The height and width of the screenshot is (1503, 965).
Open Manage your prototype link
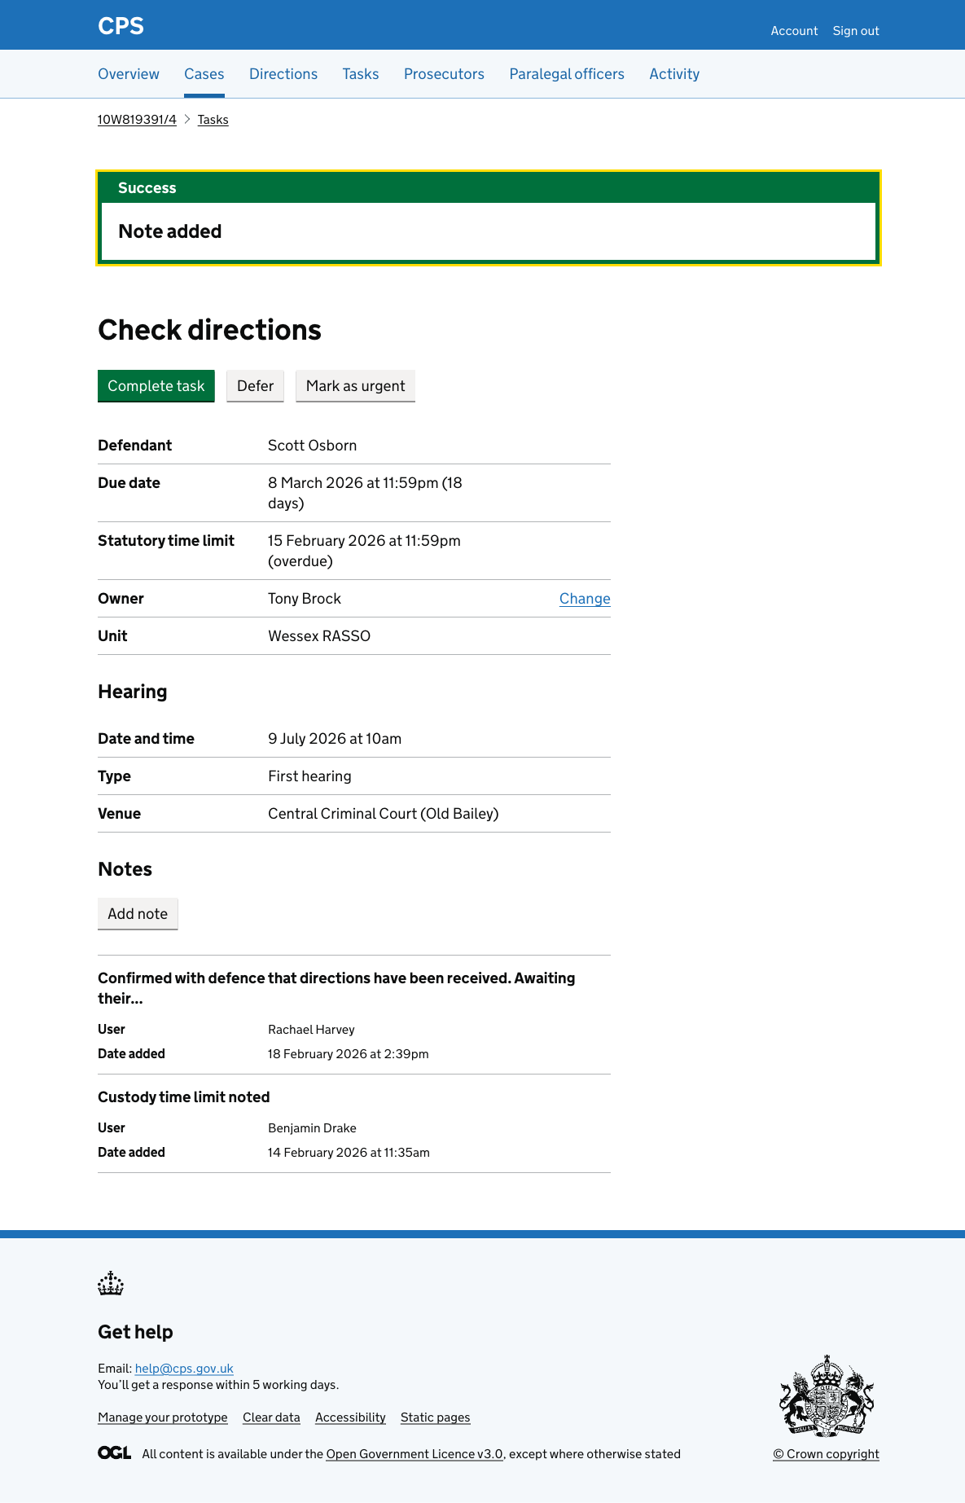tap(163, 1417)
